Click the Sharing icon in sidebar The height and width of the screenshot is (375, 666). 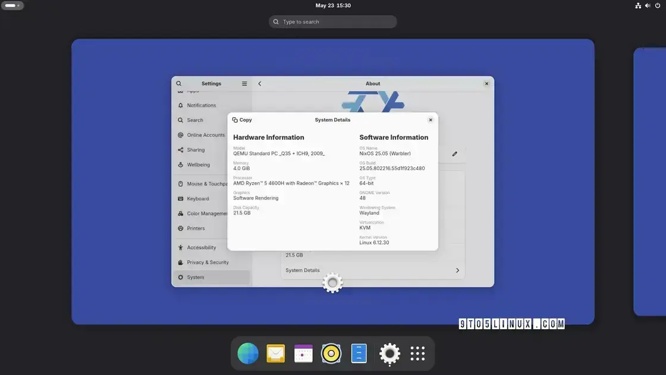[181, 150]
